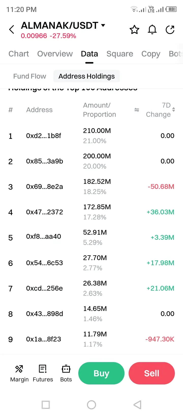The height and width of the screenshot is (417, 183).
Task: Open price alert bell icon
Action: (152, 30)
